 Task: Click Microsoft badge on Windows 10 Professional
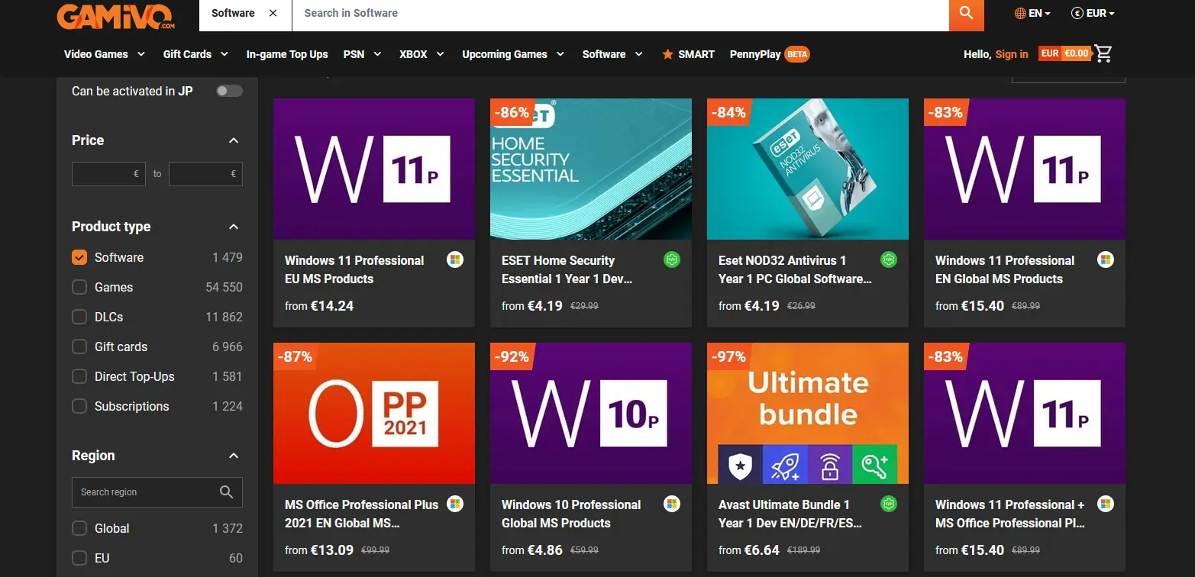[672, 504]
